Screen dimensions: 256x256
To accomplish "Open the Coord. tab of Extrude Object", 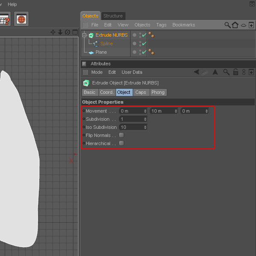I will (x=107, y=93).
